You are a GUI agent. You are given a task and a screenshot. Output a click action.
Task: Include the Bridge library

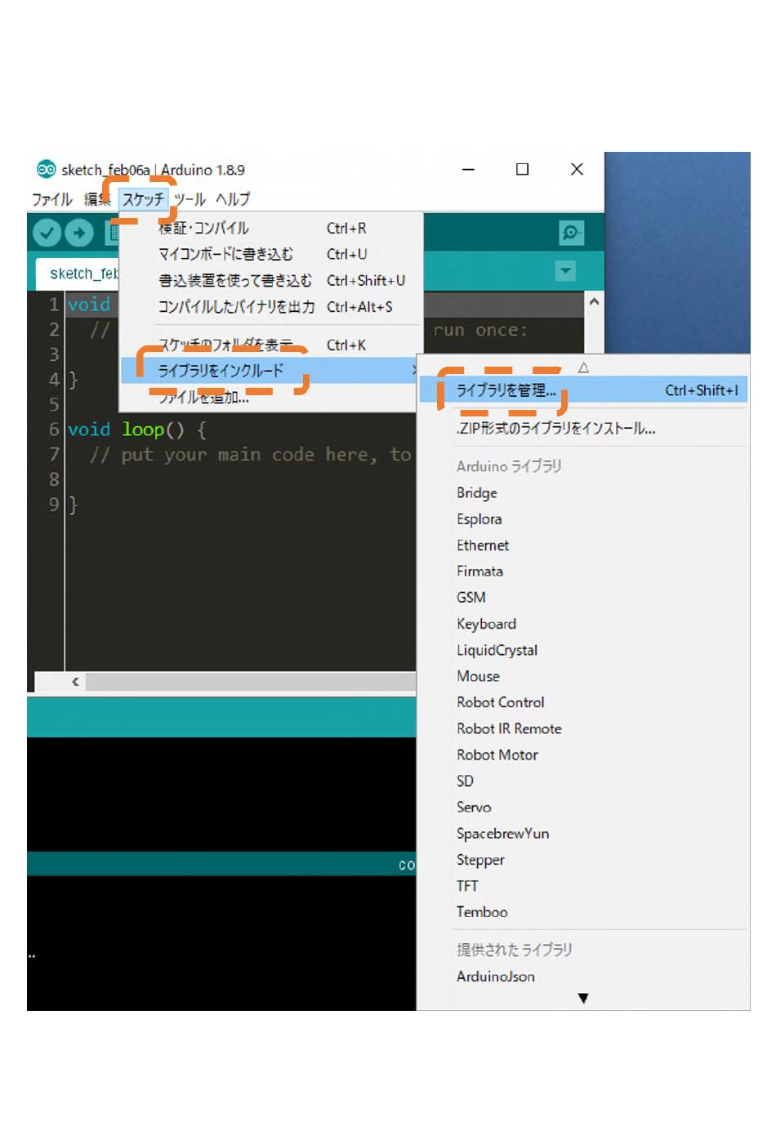pyautogui.click(x=583, y=492)
